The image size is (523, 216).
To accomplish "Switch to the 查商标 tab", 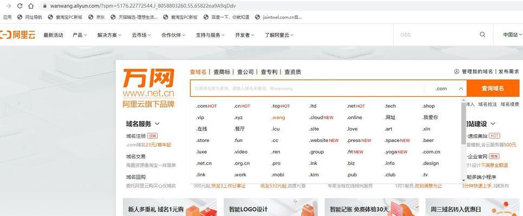I will point(222,72).
